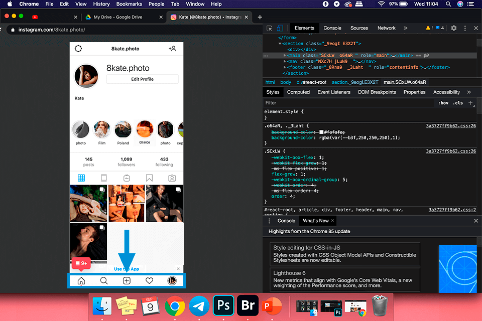Open 3a3727ff9b62.css:26 link for .SCxLW rule
482x321 pixels.
450,151
